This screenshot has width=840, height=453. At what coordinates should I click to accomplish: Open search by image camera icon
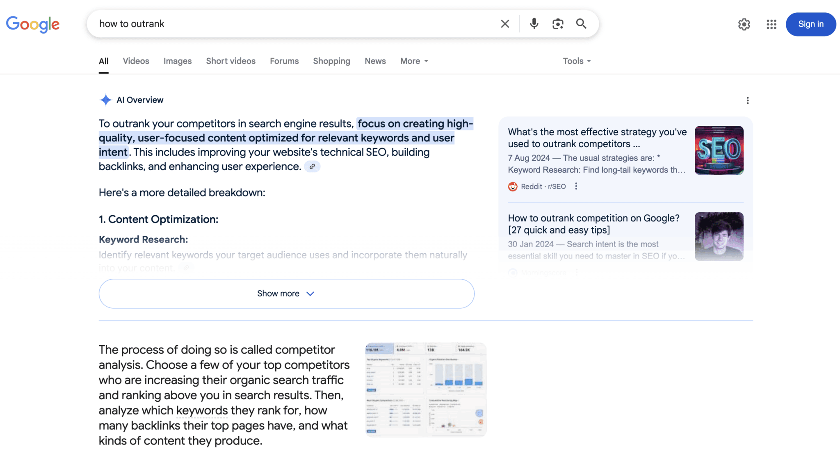point(557,24)
